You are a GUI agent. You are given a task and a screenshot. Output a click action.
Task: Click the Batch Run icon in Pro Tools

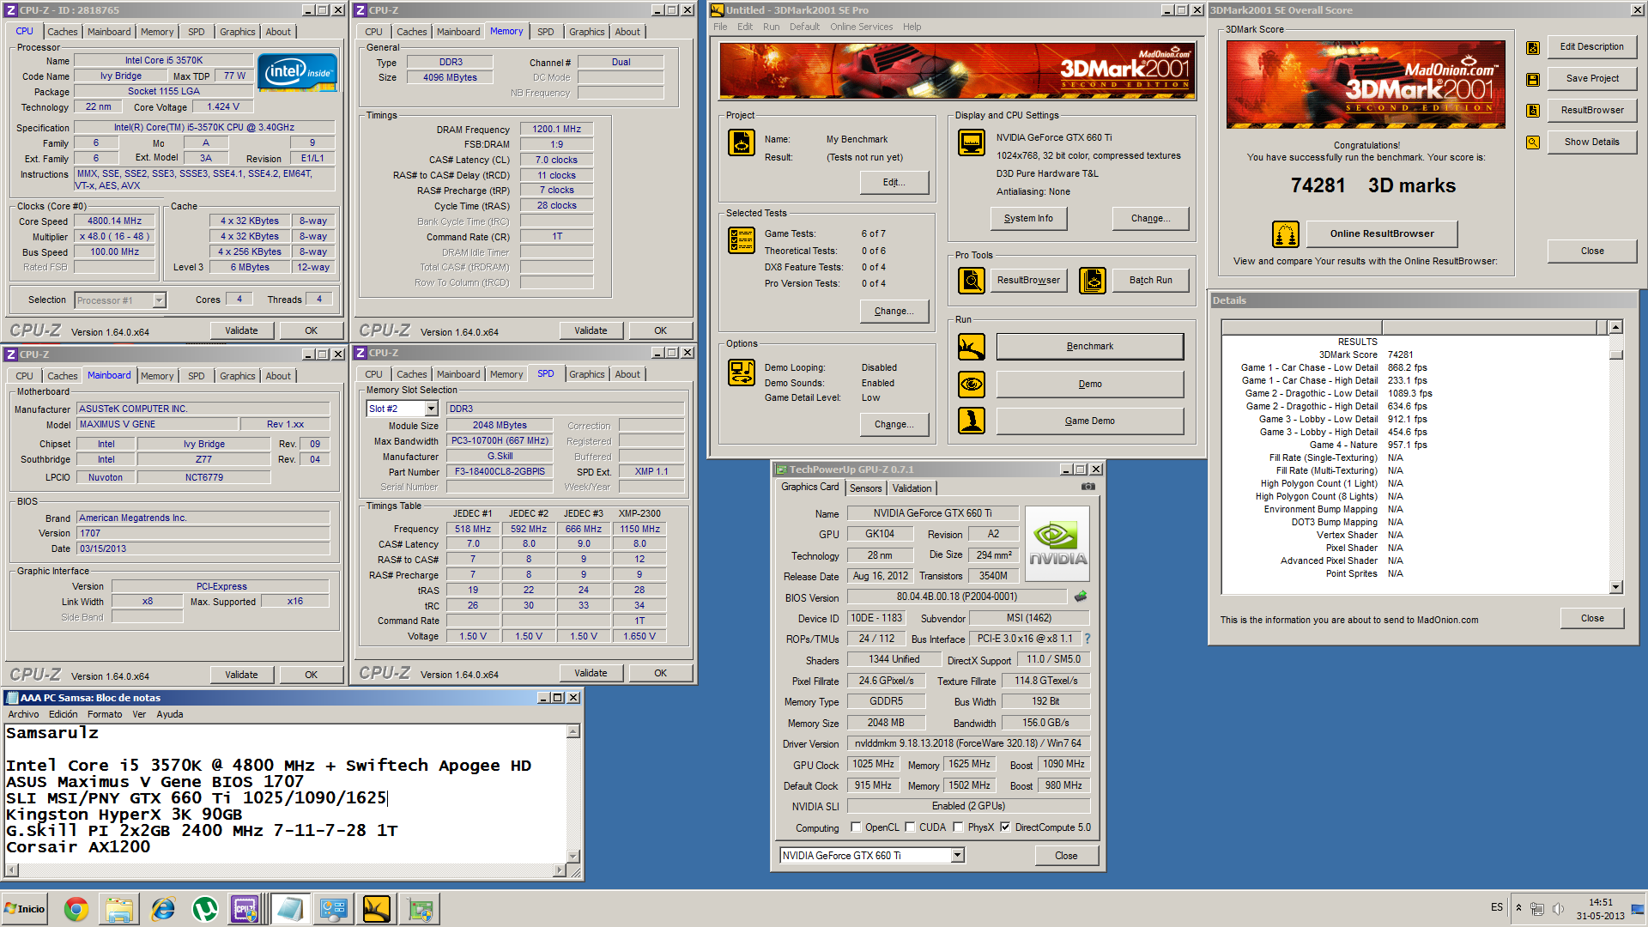click(1093, 280)
